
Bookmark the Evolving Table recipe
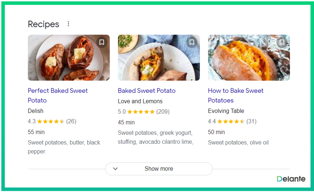click(x=282, y=42)
